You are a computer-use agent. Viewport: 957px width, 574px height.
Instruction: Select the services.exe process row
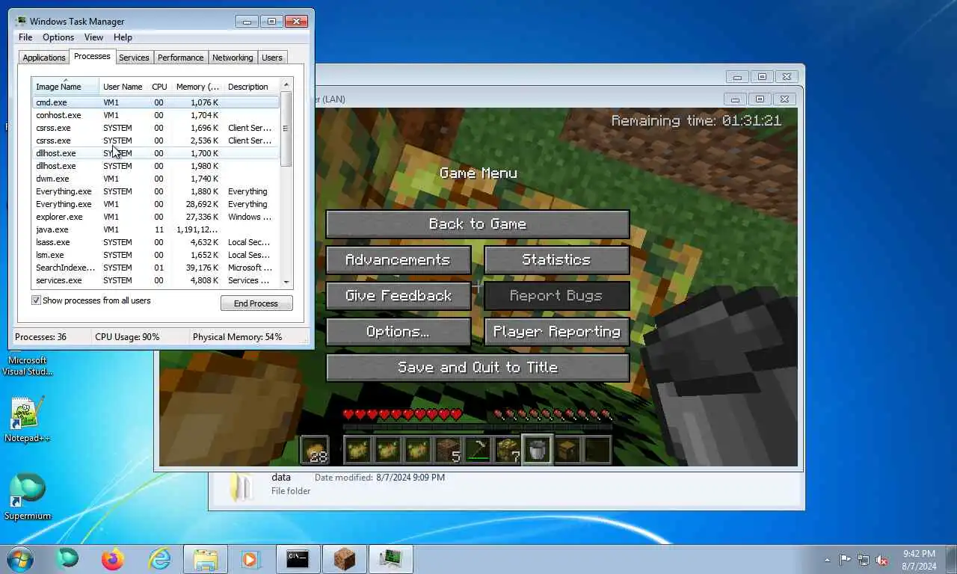click(156, 280)
